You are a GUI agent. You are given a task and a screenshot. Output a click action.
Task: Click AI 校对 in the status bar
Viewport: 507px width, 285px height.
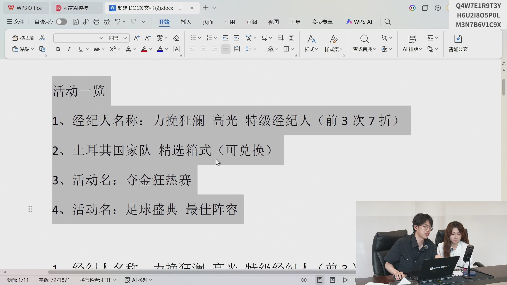tap(138, 280)
